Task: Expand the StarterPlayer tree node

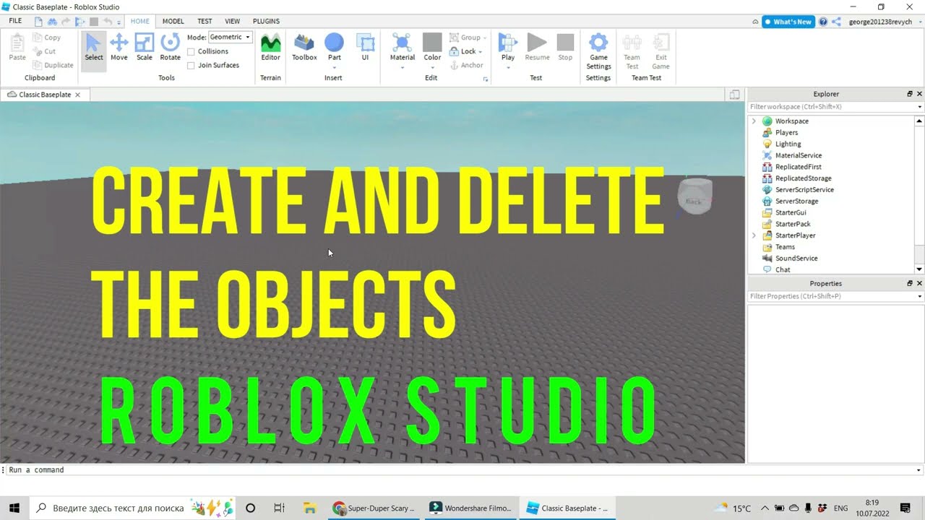Action: click(754, 235)
